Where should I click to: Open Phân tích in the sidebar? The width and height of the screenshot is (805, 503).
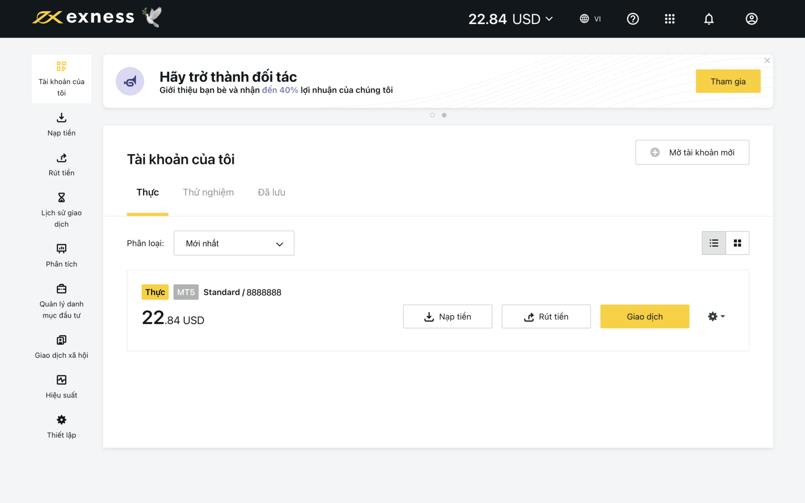click(61, 256)
